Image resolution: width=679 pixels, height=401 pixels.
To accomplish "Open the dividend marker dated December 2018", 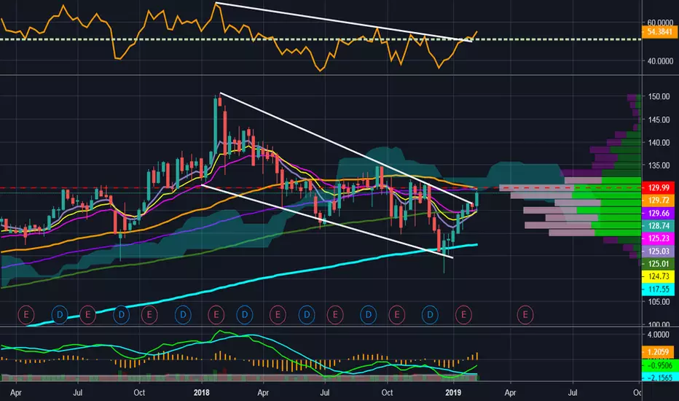I will tap(430, 314).
